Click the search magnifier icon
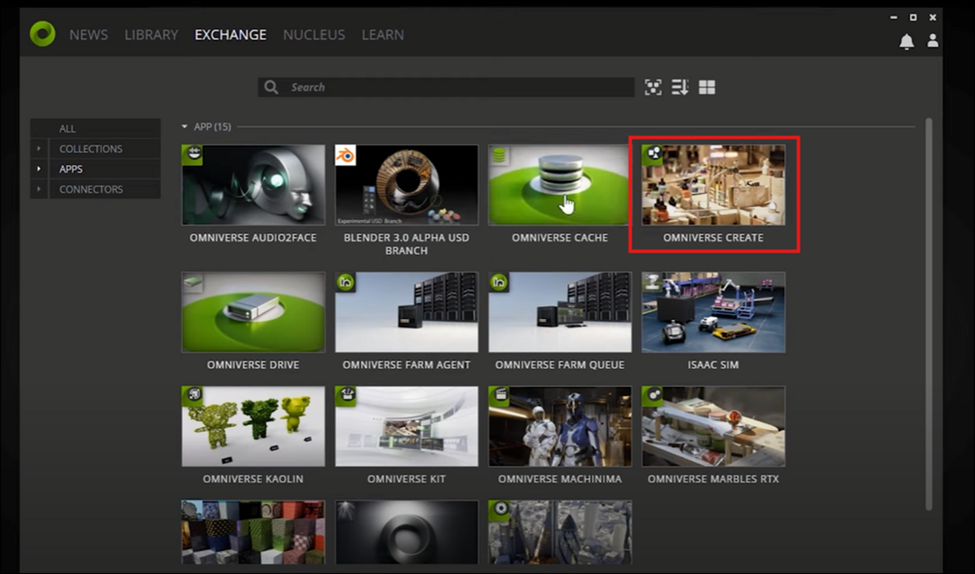The height and width of the screenshot is (574, 975). [x=271, y=87]
